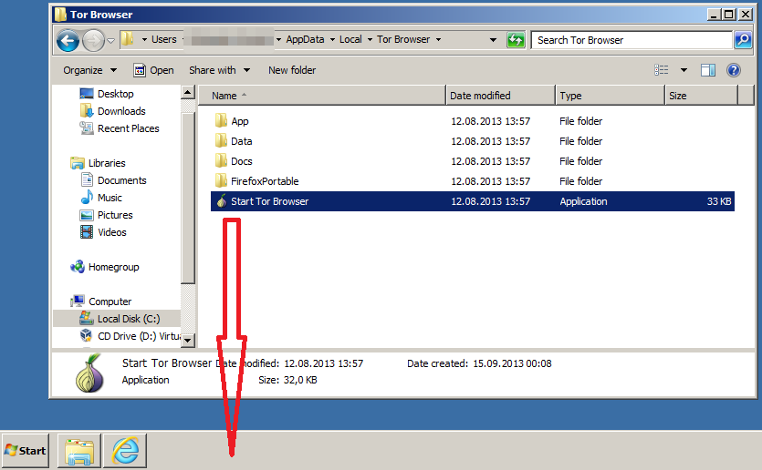762x470 pixels.
Task: Click the Refresh button beside address bar
Action: pos(516,40)
